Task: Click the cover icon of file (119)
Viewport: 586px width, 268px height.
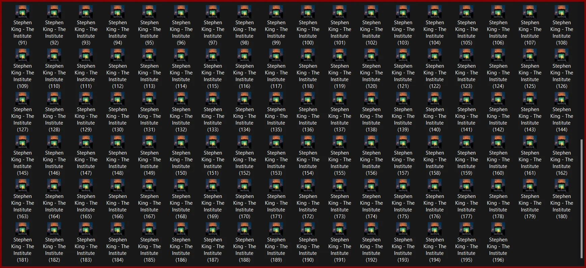Action: 340,56
